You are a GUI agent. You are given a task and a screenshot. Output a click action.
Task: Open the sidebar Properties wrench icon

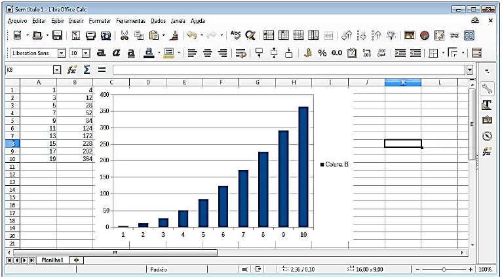point(487,89)
